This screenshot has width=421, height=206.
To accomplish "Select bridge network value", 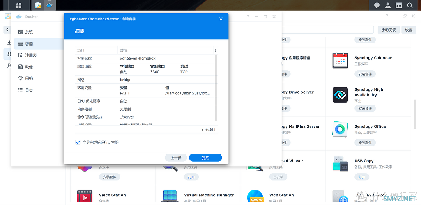I will (x=126, y=80).
